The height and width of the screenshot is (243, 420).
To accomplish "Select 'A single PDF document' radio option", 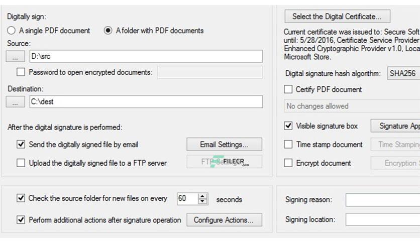I will tap(12, 31).
